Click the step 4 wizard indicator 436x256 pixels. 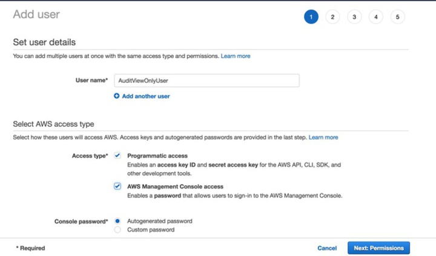[x=376, y=17]
